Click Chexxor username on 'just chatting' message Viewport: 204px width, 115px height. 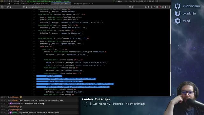(x=16, y=100)
